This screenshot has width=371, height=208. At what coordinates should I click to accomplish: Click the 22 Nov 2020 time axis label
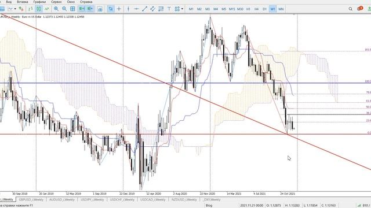click(208, 194)
